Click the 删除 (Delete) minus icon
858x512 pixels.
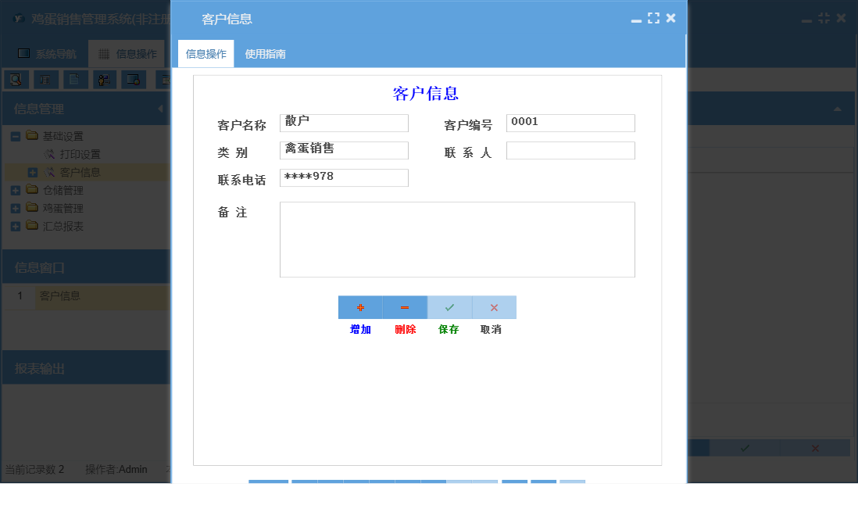(405, 307)
